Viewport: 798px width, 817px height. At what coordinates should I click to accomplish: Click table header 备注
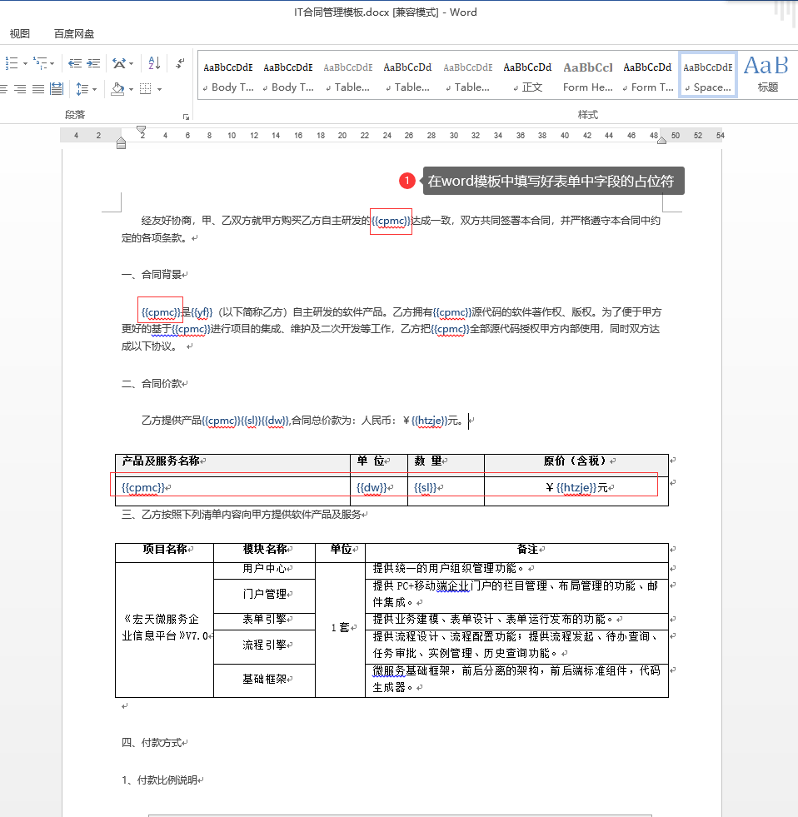point(527,549)
